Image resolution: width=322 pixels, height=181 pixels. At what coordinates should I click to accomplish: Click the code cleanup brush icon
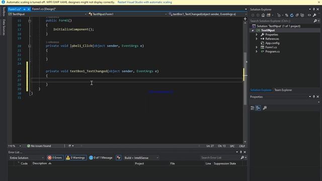pyautogui.click(x=69, y=146)
